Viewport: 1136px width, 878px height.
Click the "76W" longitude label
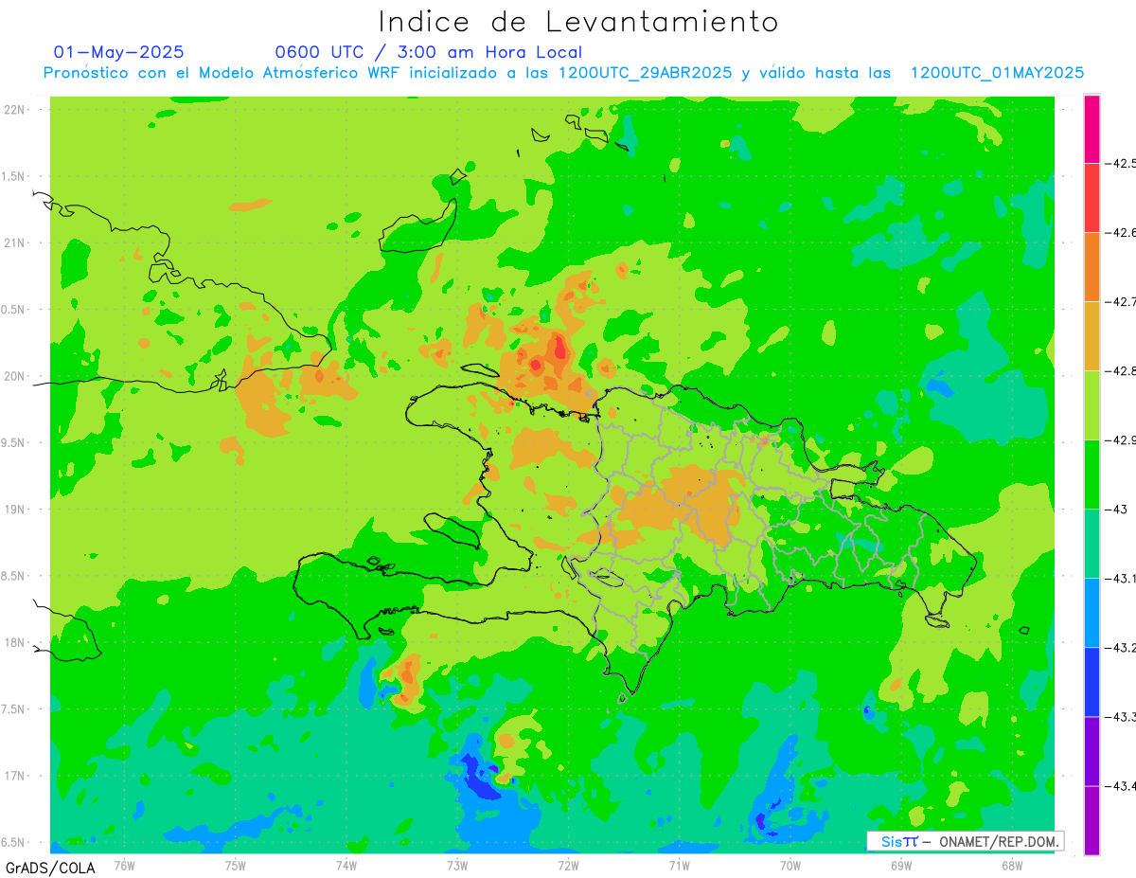pos(124,865)
